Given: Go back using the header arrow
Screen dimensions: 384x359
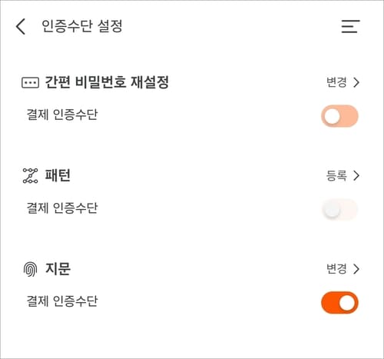Looking at the screenshot, I should 21,26.
